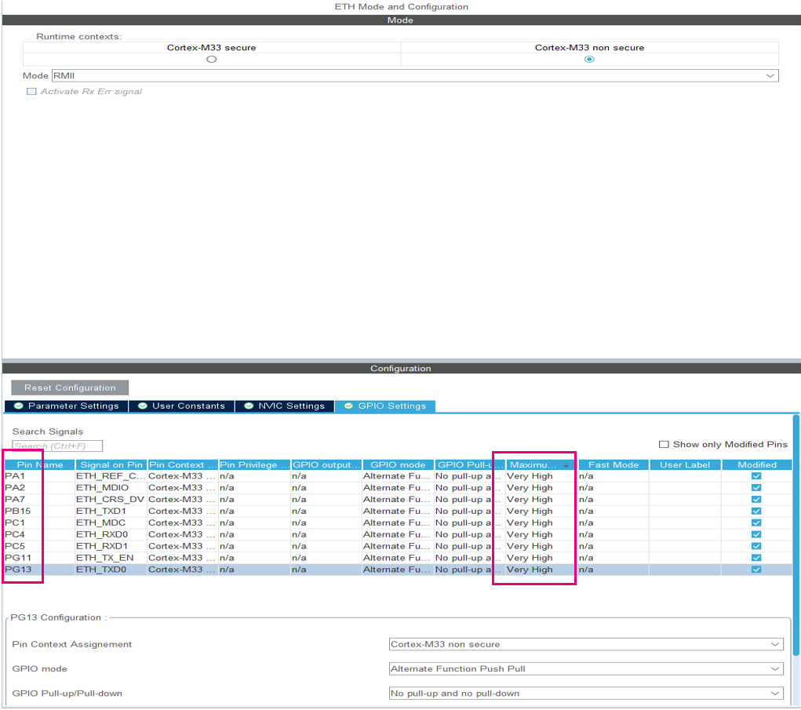The width and height of the screenshot is (801, 710).
Task: Click the green check icon on User Constants tab
Action: [x=141, y=406]
